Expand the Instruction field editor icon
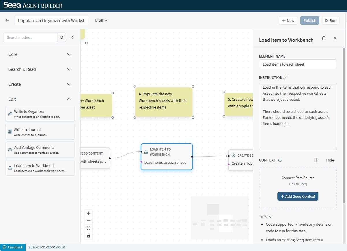Image resolution: width=347 pixels, height=251 pixels. [x=286, y=78]
